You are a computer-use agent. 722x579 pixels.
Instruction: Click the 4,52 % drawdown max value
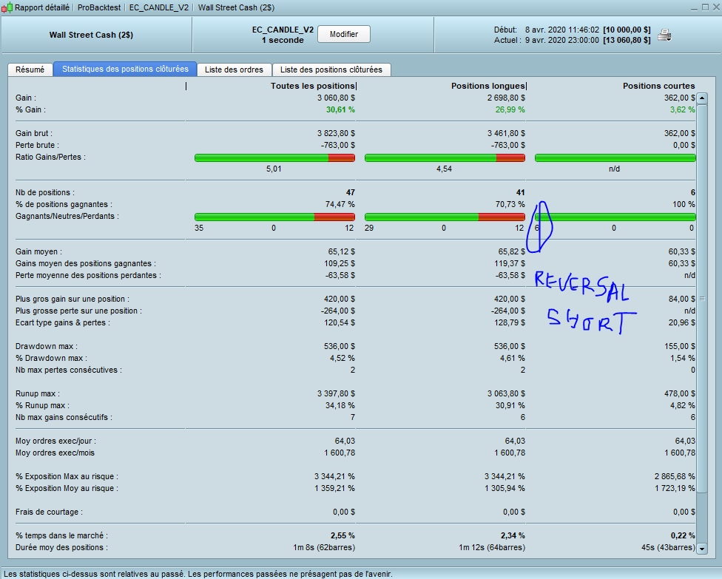(x=343, y=359)
